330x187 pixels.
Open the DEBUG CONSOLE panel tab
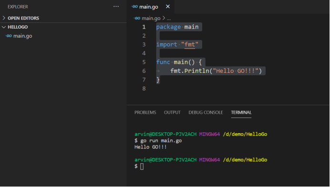click(x=206, y=112)
